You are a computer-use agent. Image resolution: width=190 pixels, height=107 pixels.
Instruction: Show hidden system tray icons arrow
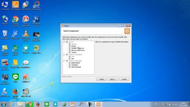pyautogui.click(x=160, y=104)
